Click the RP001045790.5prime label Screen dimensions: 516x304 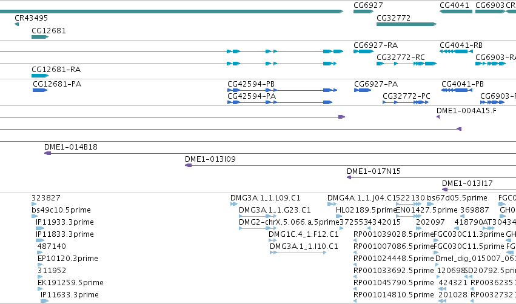(394, 283)
